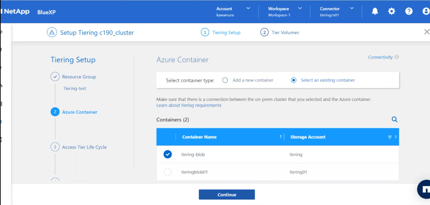430x205 pixels.
Task: Click the Tiering-test resource group name
Action: click(x=75, y=89)
